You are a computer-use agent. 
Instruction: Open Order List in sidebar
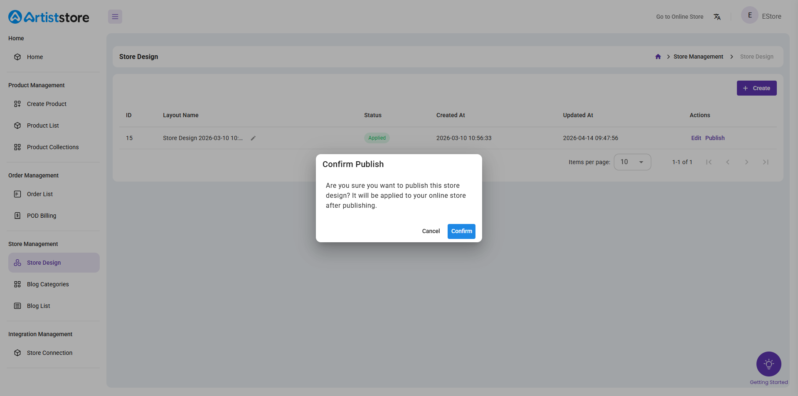point(54,194)
